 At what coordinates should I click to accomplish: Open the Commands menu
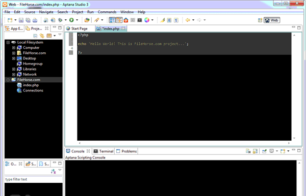[x=107, y=12]
